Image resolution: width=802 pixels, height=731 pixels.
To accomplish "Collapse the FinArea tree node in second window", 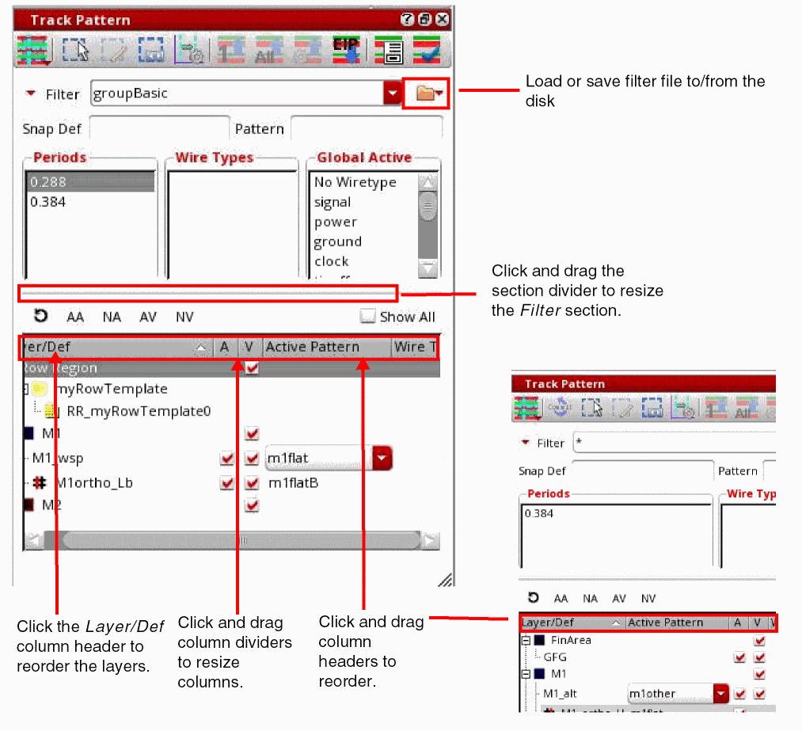I will click(x=525, y=640).
